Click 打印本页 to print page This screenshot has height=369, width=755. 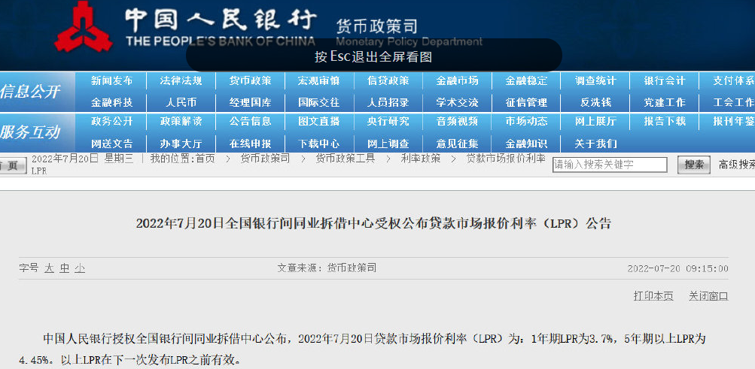[x=653, y=296]
